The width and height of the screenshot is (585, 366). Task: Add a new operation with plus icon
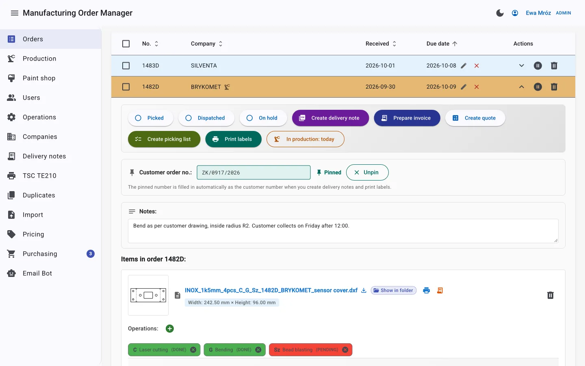click(170, 329)
